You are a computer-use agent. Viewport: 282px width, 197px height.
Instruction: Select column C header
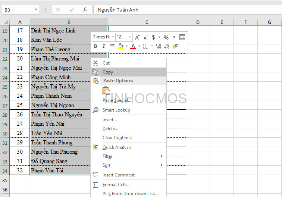147,22
